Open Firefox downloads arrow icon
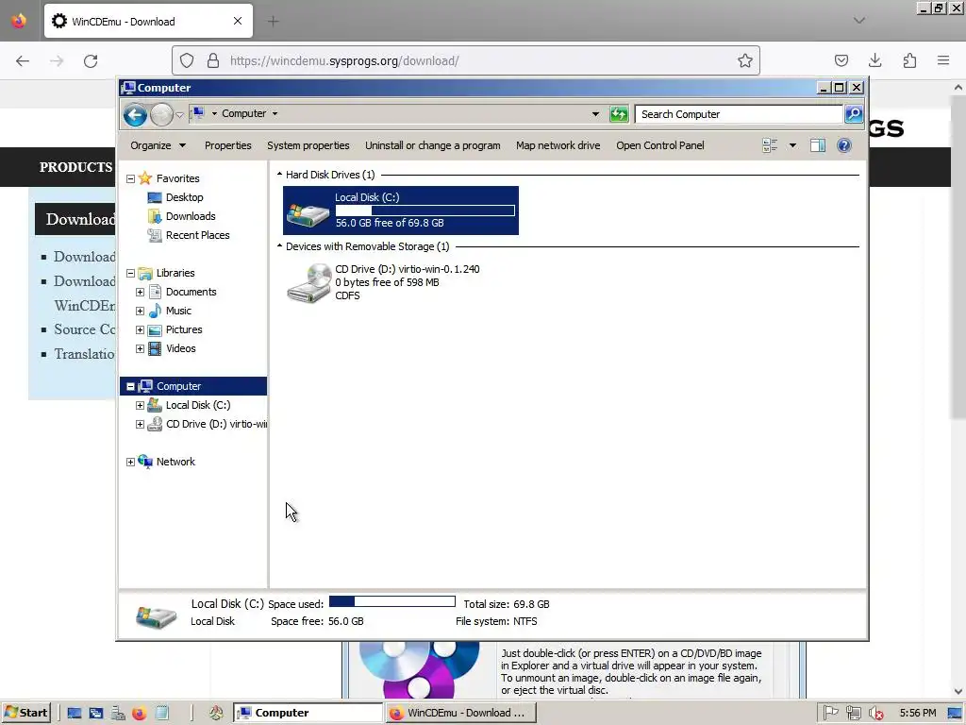The width and height of the screenshot is (966, 725). (x=874, y=60)
